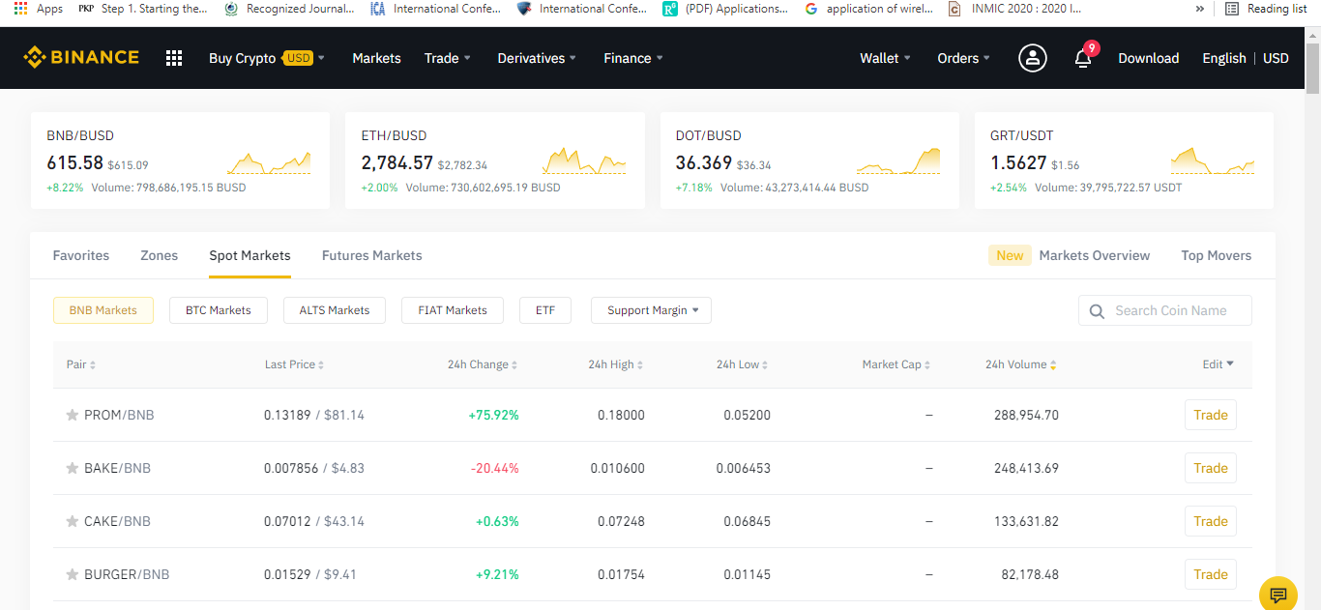Image resolution: width=1321 pixels, height=610 pixels.
Task: Open the Reading list icon
Action: tap(1265, 9)
